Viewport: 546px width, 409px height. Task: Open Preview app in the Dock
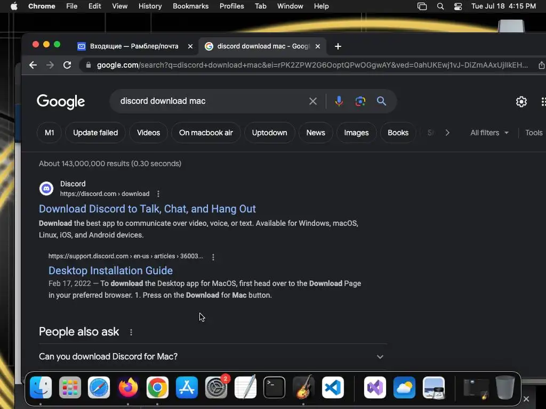(x=433, y=388)
